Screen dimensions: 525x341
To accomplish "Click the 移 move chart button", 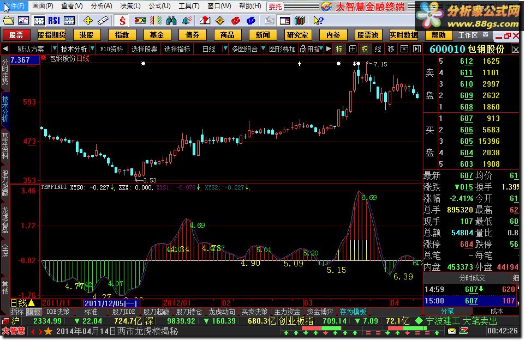I will point(391,49).
